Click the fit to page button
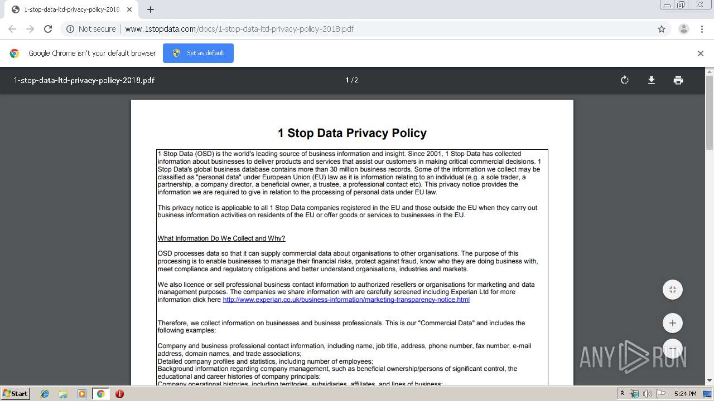Screen dimensions: 714x401 (x=673, y=290)
